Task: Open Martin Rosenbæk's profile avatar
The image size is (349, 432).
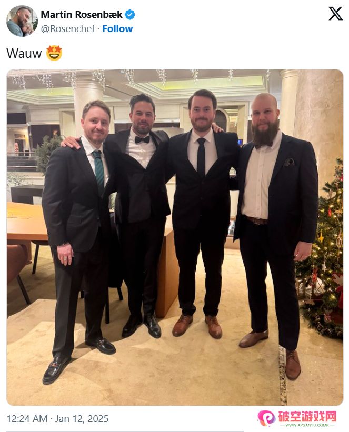Action: [x=22, y=21]
